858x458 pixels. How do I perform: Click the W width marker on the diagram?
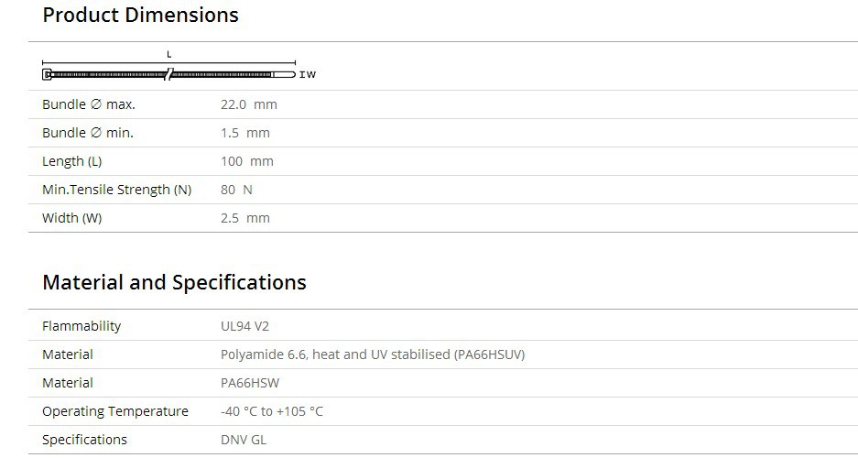[x=310, y=75]
